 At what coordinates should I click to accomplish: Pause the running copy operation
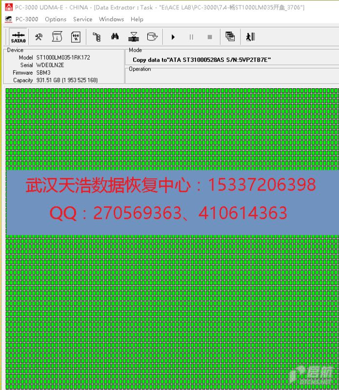coord(191,37)
